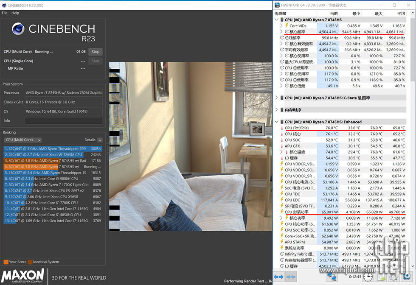Reset the sensor timer with the clock icon

[368, 277]
